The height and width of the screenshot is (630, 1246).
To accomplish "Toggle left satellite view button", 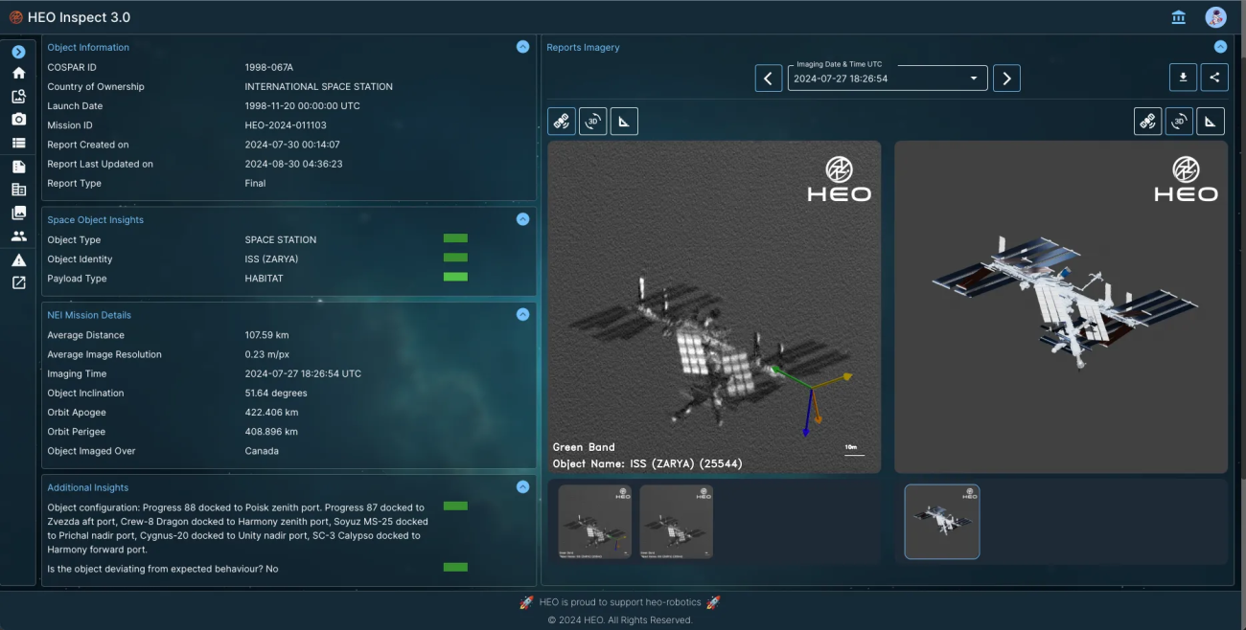I will [562, 122].
